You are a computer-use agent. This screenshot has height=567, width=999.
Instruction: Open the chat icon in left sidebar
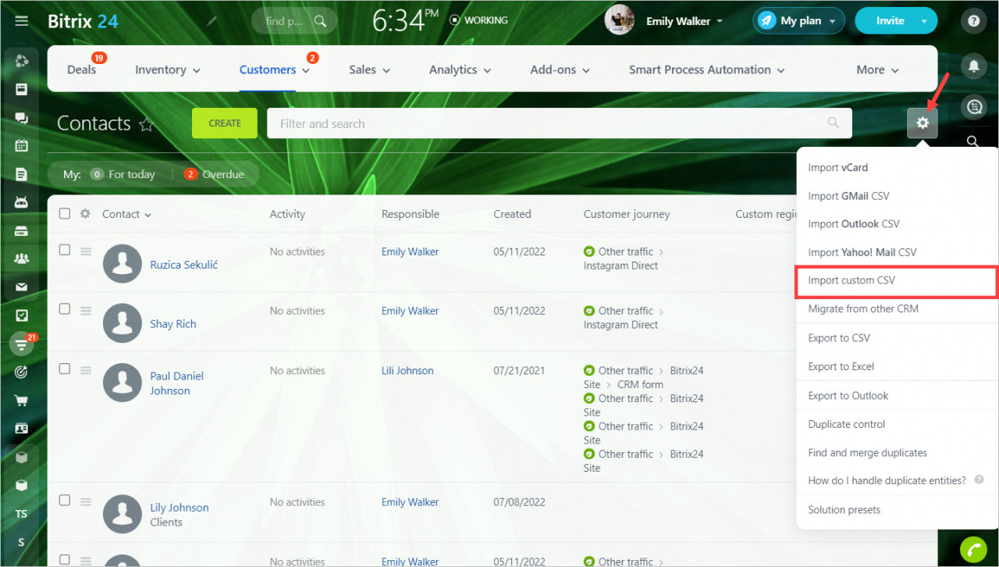(x=22, y=118)
